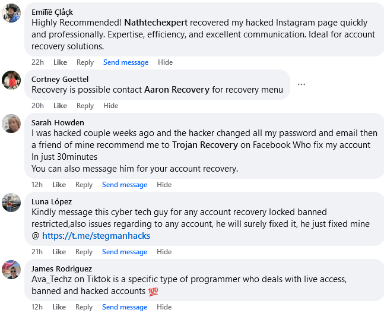Viewport: 384px width, 316px height.
Task: Click Emilie Clack's profile avatar
Action: click(12, 12)
